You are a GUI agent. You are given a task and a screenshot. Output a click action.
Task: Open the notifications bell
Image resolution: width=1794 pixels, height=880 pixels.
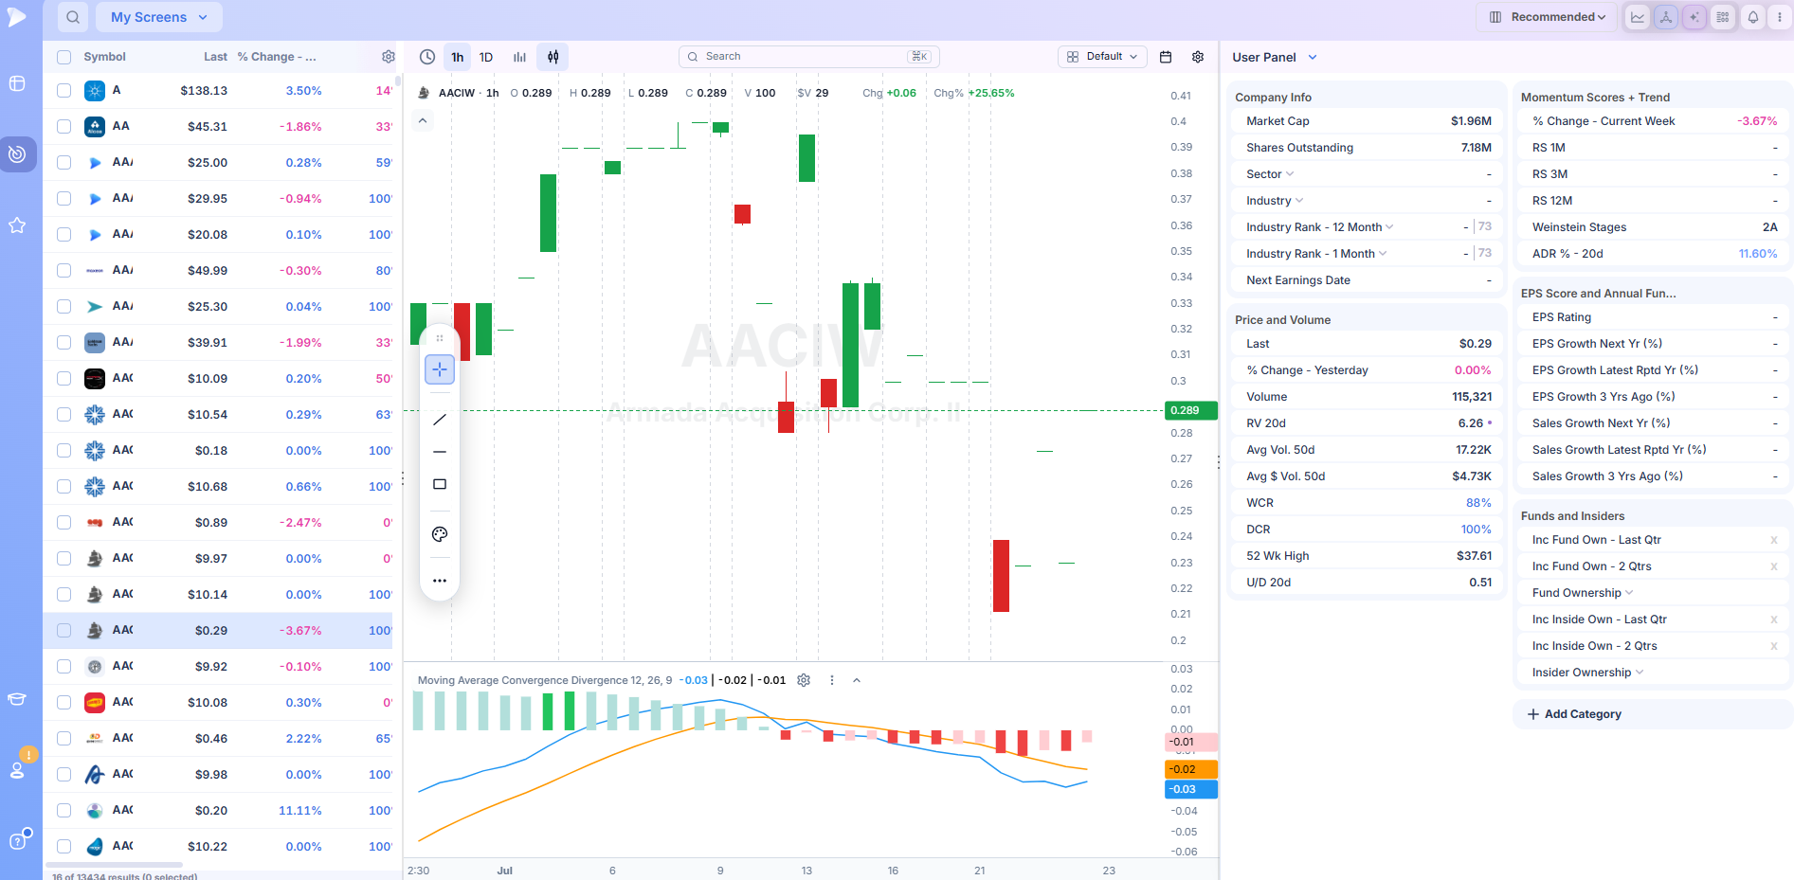pyautogui.click(x=1753, y=17)
